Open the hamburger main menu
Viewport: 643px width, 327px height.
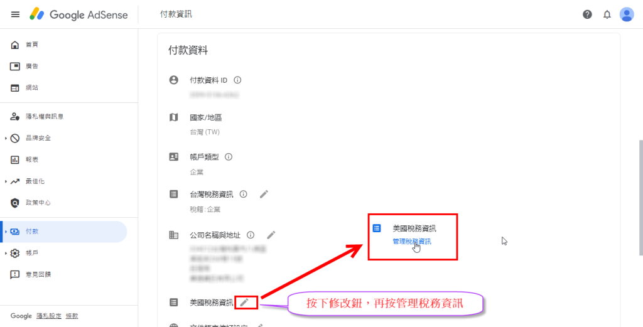[15, 14]
